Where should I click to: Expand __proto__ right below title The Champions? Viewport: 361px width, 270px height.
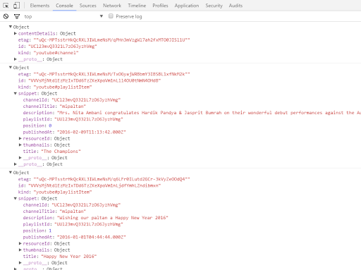pos(20,157)
